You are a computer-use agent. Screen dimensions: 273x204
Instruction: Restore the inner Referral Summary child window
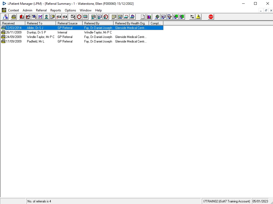point(266,10)
